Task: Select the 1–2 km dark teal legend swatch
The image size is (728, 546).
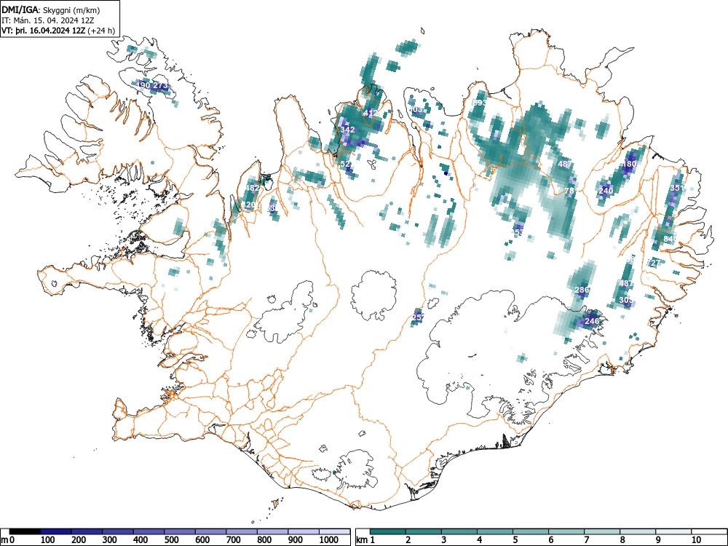Action: [x=388, y=531]
